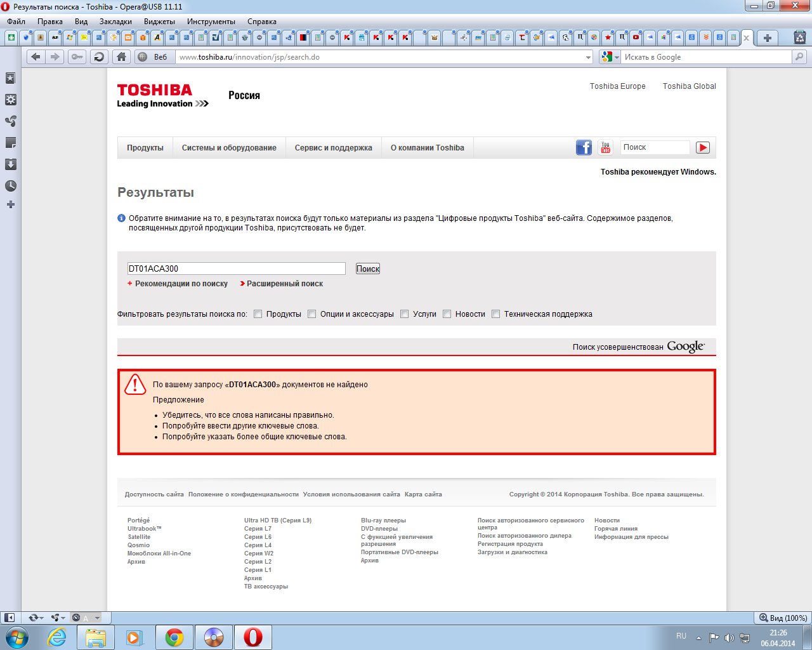Click the magnifier in the Google search box
This screenshot has height=650, width=812.
[x=799, y=57]
